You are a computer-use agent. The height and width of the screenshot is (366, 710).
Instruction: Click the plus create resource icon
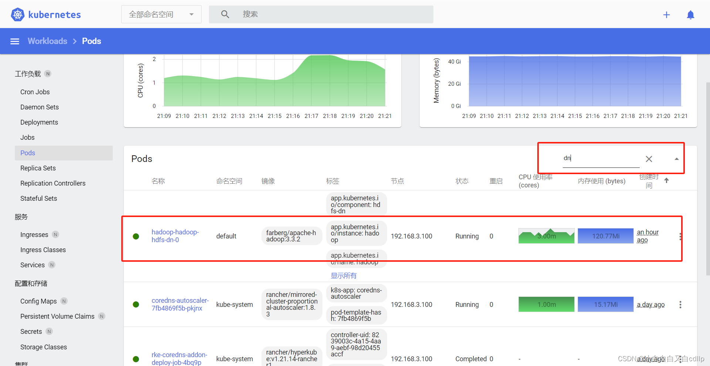coord(666,15)
